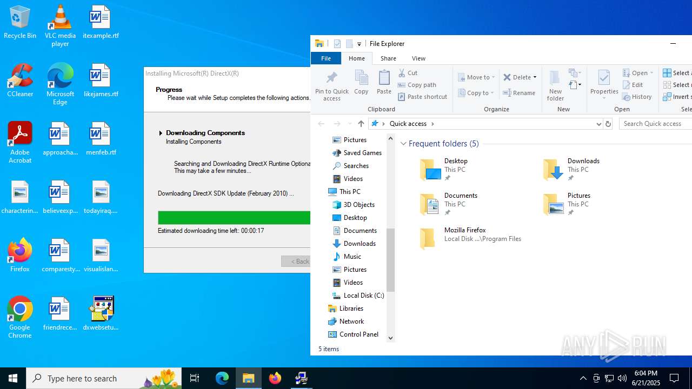Click the Cut command in ribbon
692x389 pixels.
[408, 73]
